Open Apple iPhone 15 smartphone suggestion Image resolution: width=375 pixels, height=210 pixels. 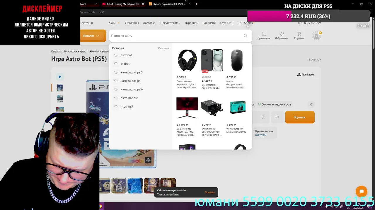212,69
